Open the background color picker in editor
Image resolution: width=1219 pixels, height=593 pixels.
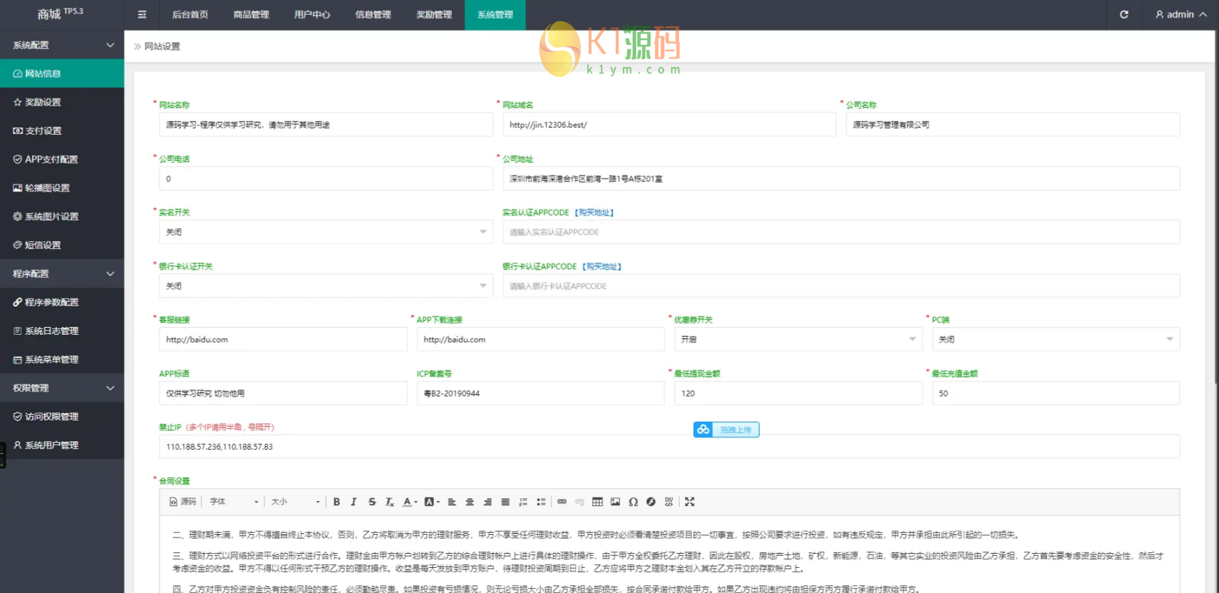[432, 502]
